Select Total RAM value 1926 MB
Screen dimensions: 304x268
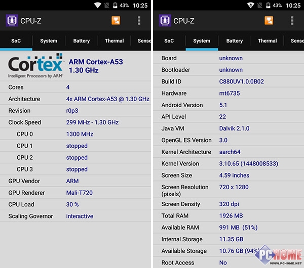(231, 216)
